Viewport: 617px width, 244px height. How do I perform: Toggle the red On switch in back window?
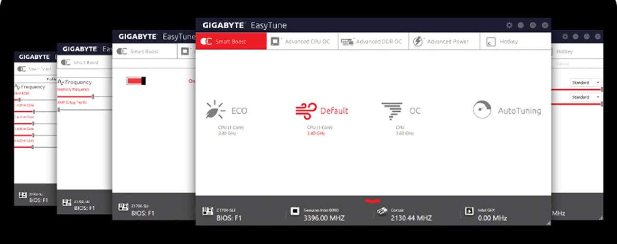pos(136,81)
